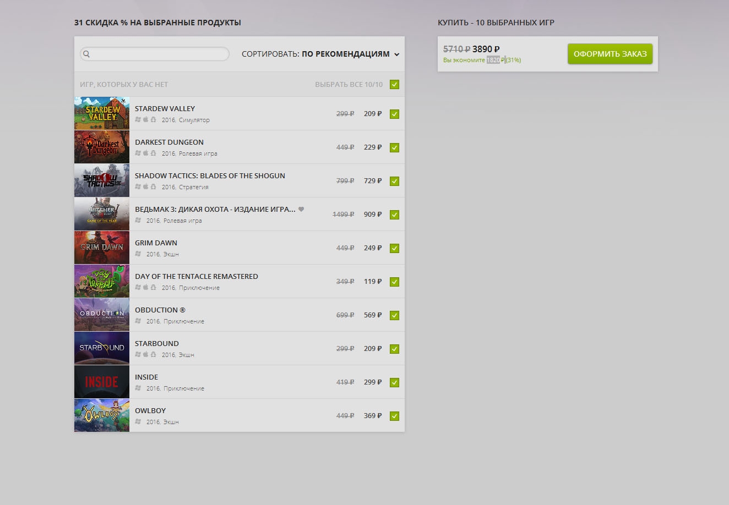Open the Grim Dawn title link
729x505 pixels.
coord(156,243)
